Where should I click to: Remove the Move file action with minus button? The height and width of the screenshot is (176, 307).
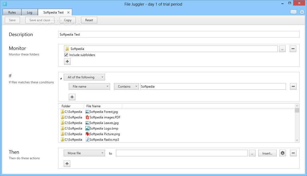tap(293, 153)
